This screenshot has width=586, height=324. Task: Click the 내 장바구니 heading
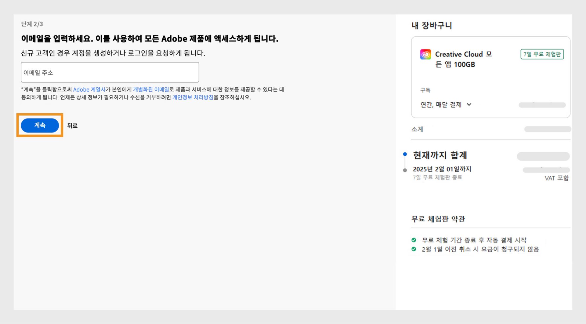point(432,25)
